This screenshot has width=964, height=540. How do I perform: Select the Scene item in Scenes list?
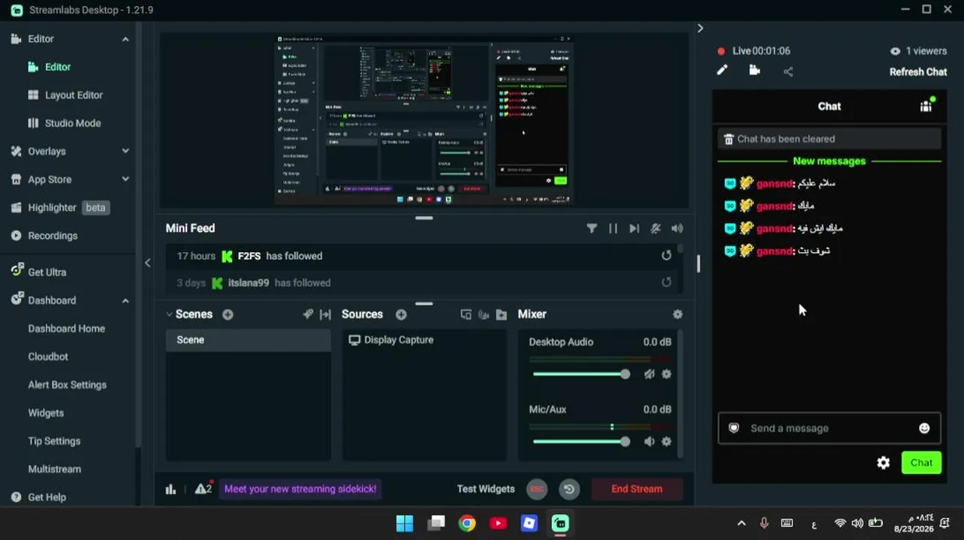[249, 340]
